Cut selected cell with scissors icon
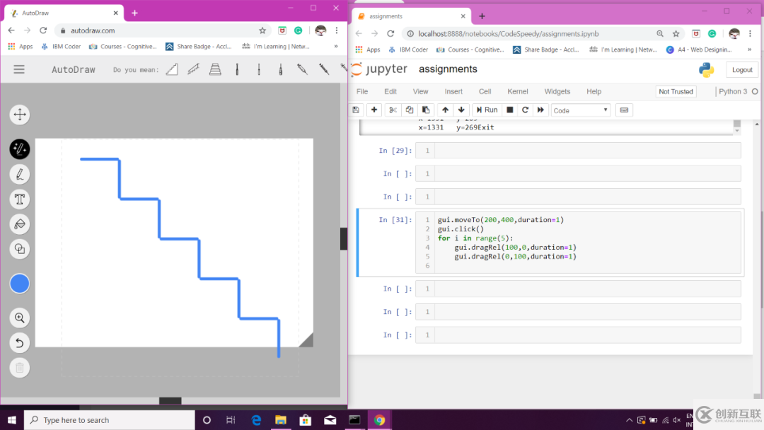Image resolution: width=764 pixels, height=430 pixels. pyautogui.click(x=393, y=110)
